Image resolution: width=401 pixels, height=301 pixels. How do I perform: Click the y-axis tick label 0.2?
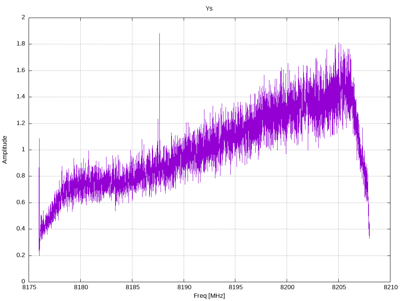[21, 256]
